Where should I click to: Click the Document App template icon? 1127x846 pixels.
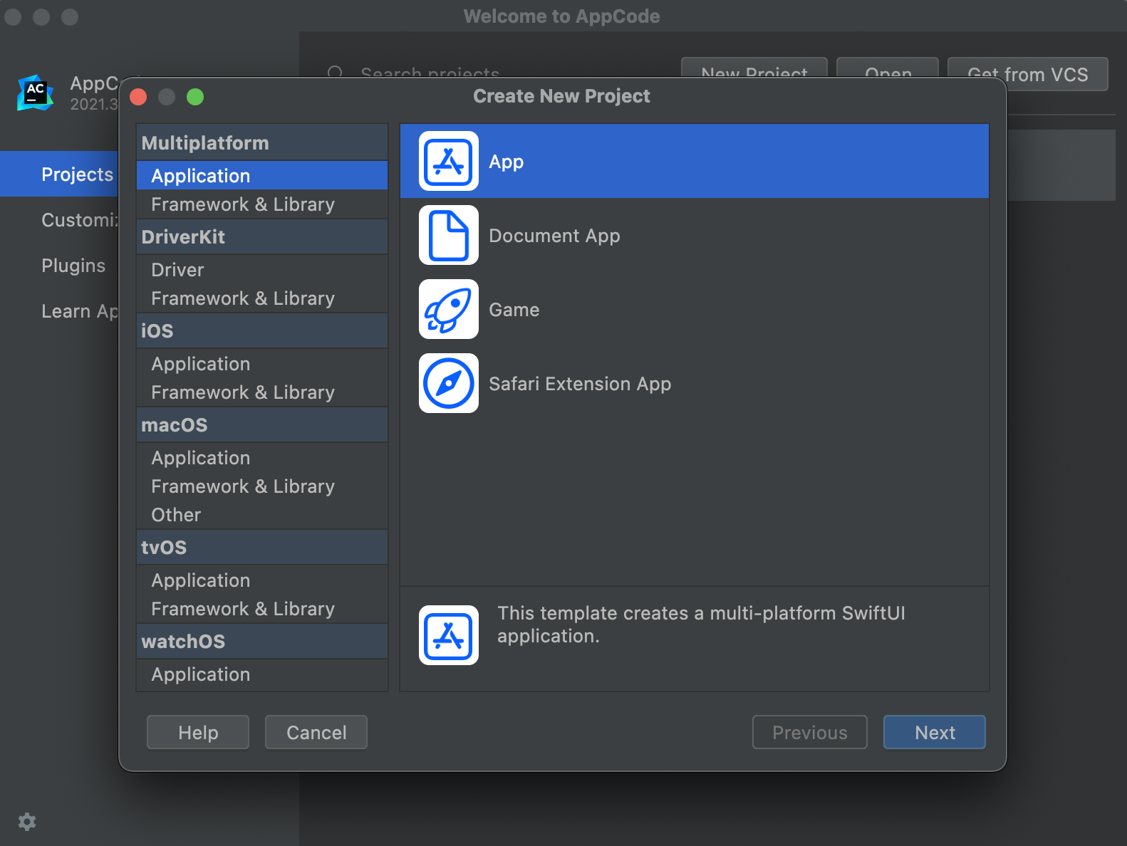pos(449,235)
